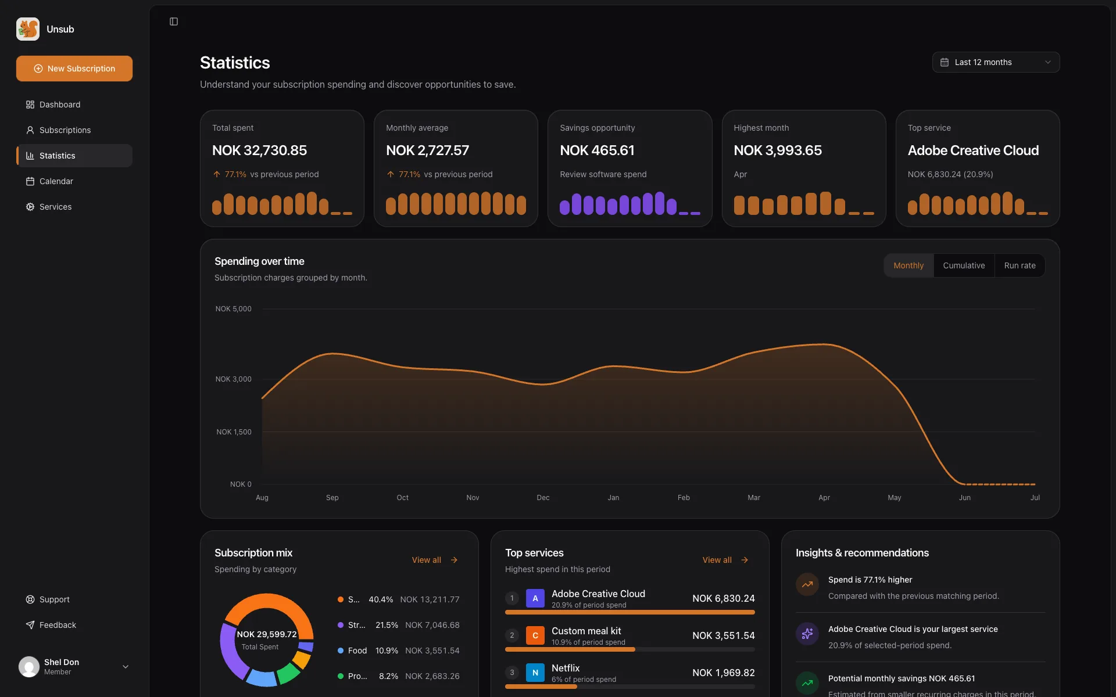Viewport: 1116px width, 697px height.
Task: Click 'Spend is 77.1% higher' insight
Action: tap(870, 580)
